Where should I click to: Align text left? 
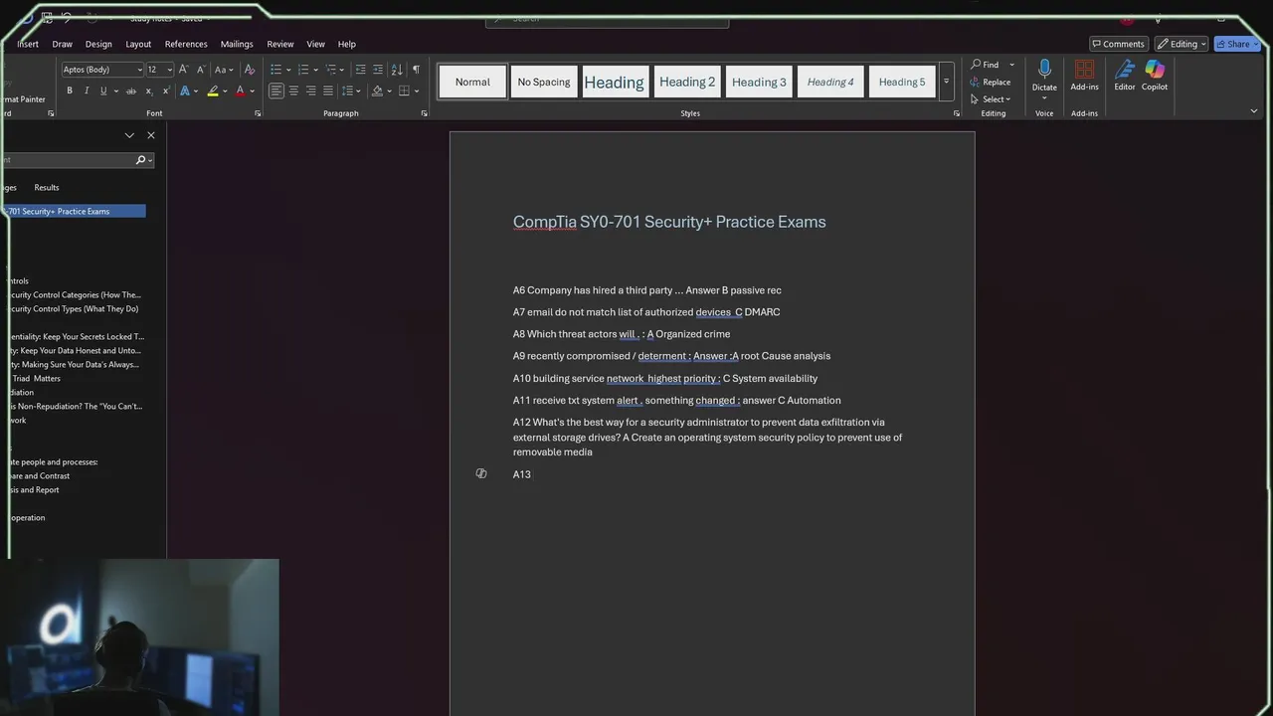[276, 90]
